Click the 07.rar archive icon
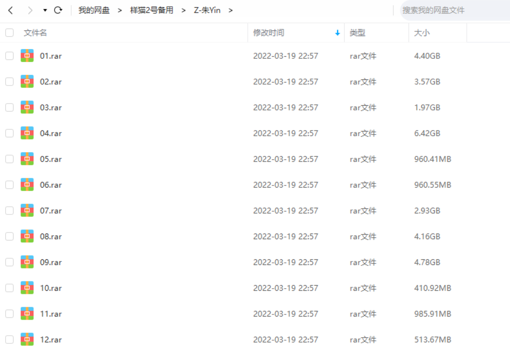 point(27,210)
